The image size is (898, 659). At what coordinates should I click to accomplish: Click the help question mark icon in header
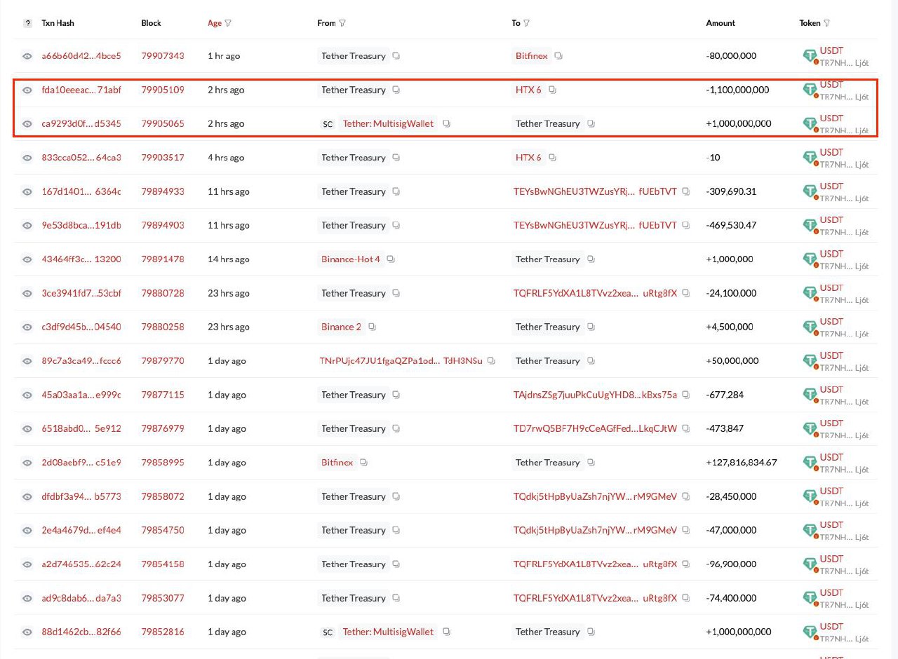pos(27,23)
